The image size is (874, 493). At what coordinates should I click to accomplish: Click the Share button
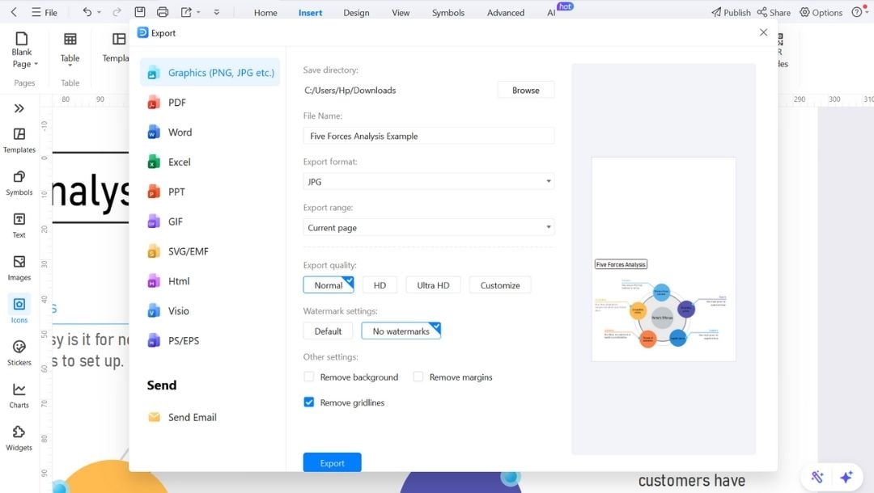tap(774, 12)
